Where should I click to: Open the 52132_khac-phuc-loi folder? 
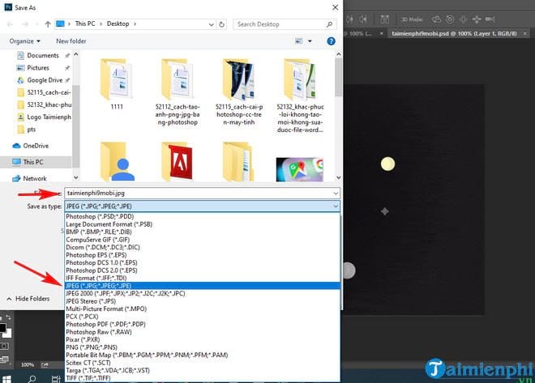point(300,96)
